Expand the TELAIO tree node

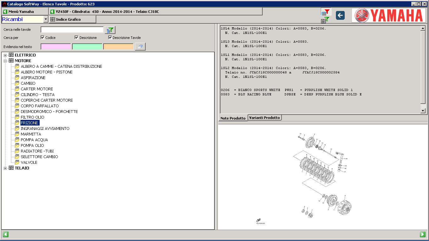click(5, 168)
